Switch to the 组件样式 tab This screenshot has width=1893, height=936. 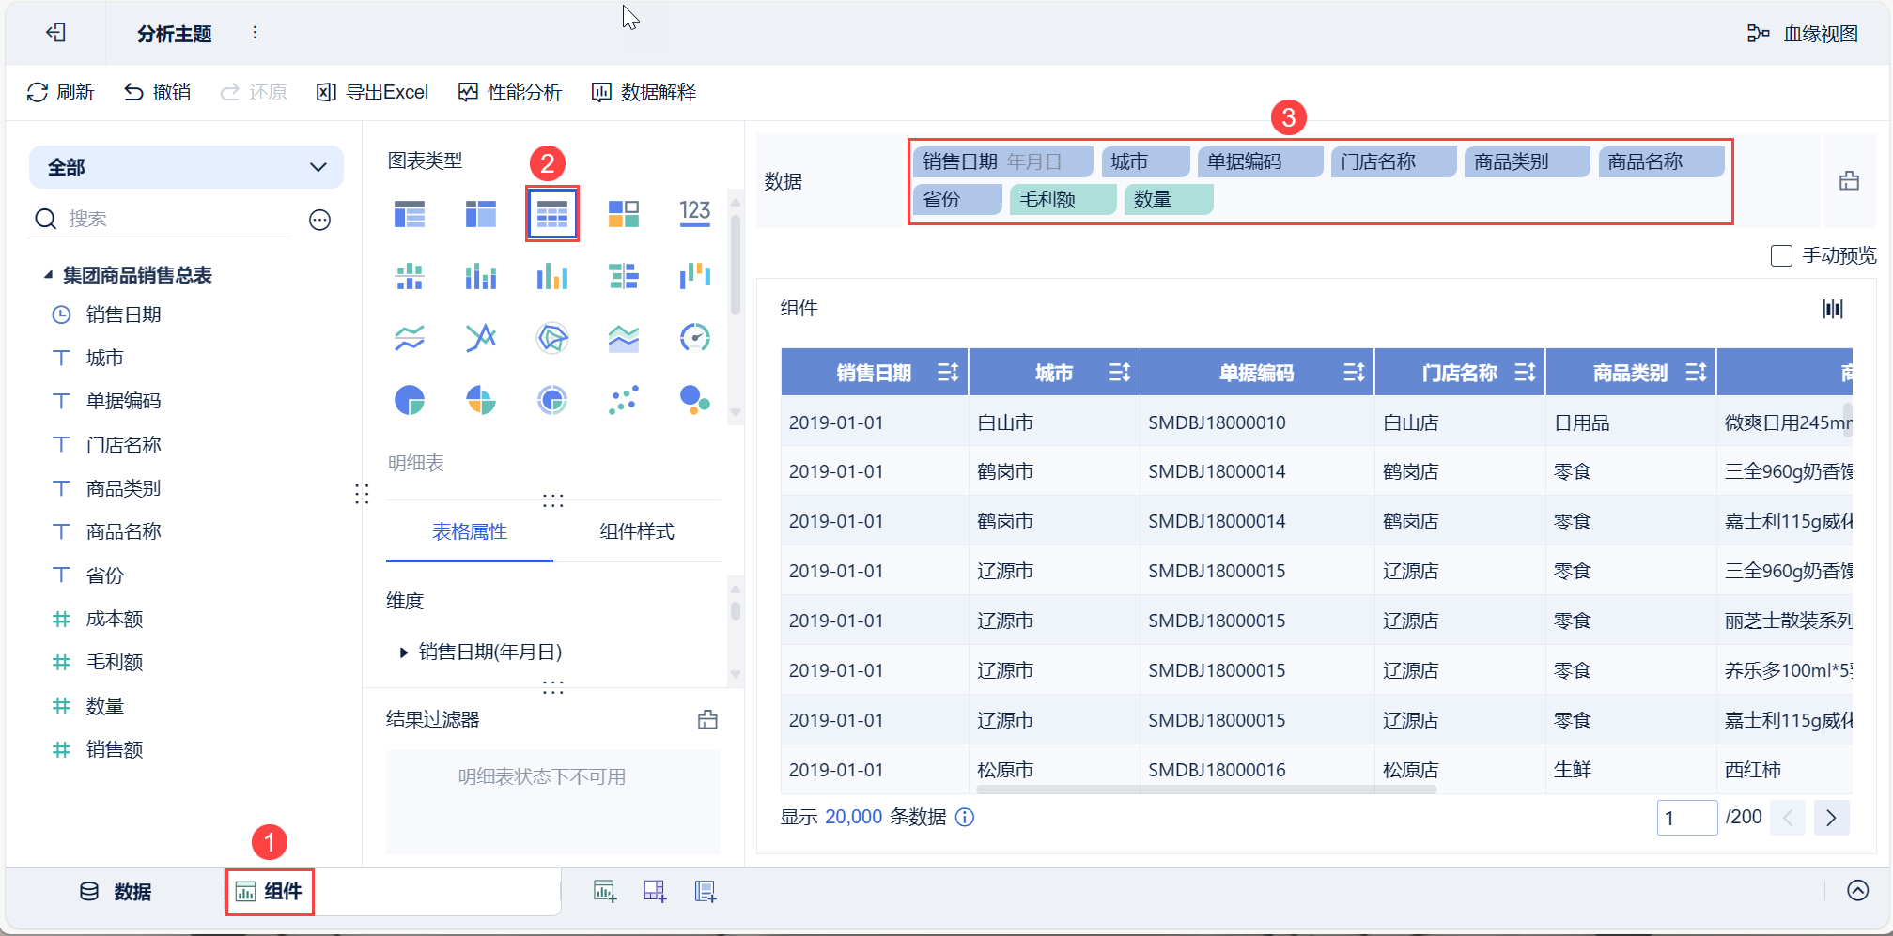tap(637, 531)
